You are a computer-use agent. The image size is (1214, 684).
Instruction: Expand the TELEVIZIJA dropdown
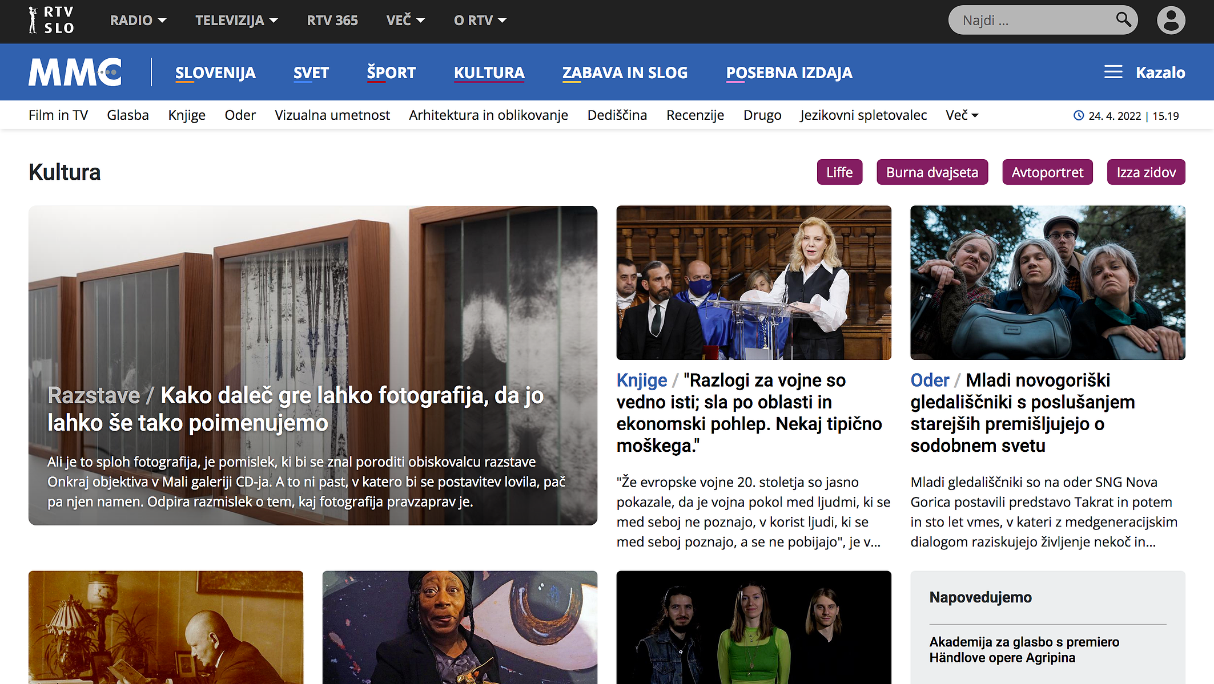[236, 20]
